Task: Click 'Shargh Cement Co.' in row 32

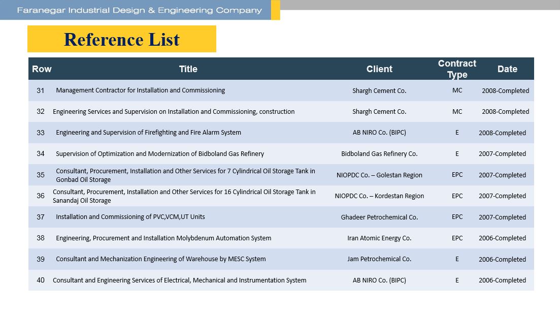Action: pyautogui.click(x=379, y=111)
